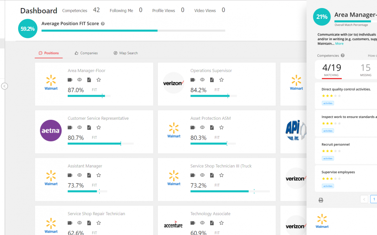The width and height of the screenshot is (377, 235).
Task: Star the Customer Service Representative position
Action: pyautogui.click(x=98, y=127)
